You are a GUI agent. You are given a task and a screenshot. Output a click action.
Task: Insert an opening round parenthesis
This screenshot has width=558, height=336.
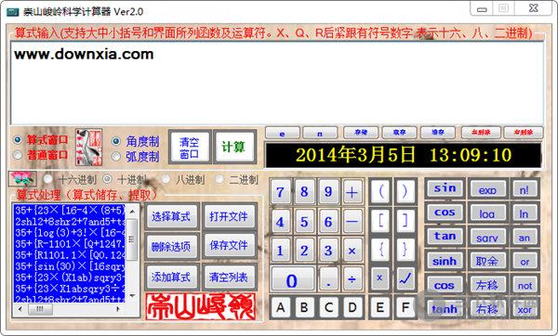(380, 191)
